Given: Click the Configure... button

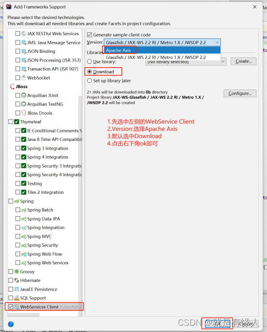Looking at the screenshot, I should click(240, 93).
